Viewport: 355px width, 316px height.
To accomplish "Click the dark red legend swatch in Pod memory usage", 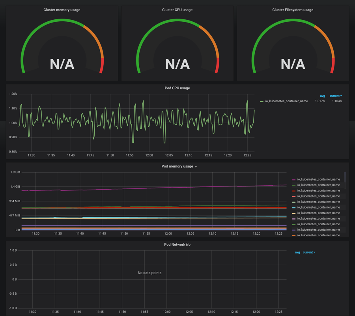I will [x=293, y=191].
